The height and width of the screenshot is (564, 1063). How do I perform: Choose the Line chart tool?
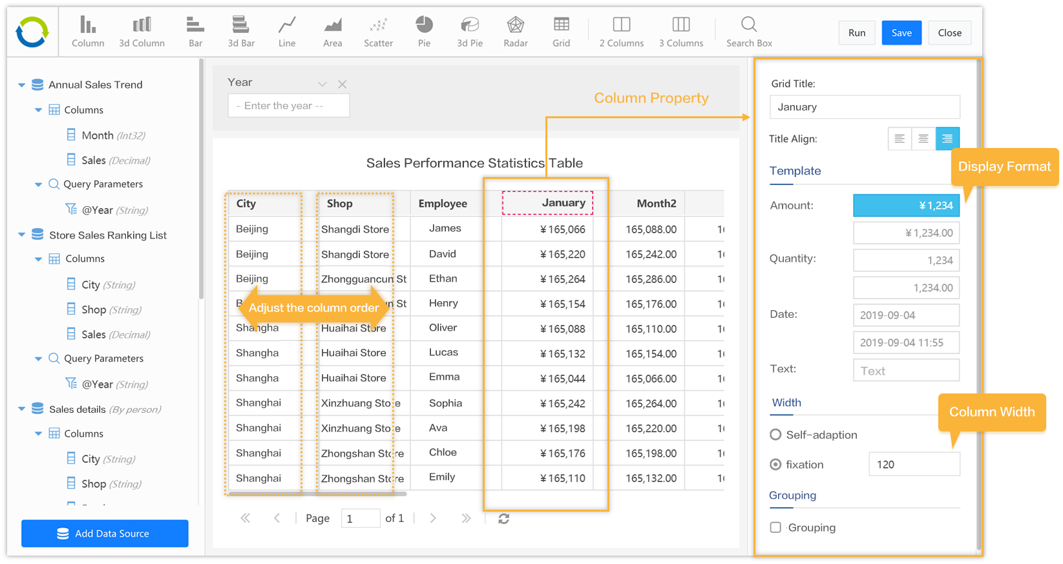[x=287, y=32]
